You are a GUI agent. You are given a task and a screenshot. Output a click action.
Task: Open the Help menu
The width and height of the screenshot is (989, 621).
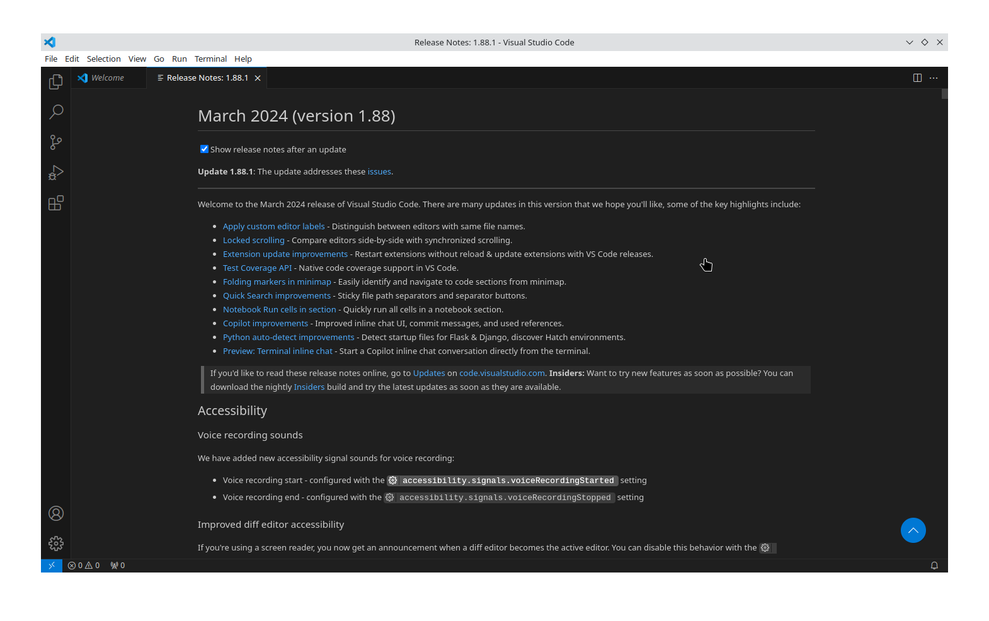(x=243, y=59)
